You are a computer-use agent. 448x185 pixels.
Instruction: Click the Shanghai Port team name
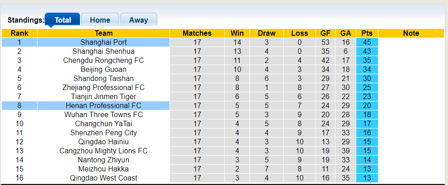coord(104,42)
